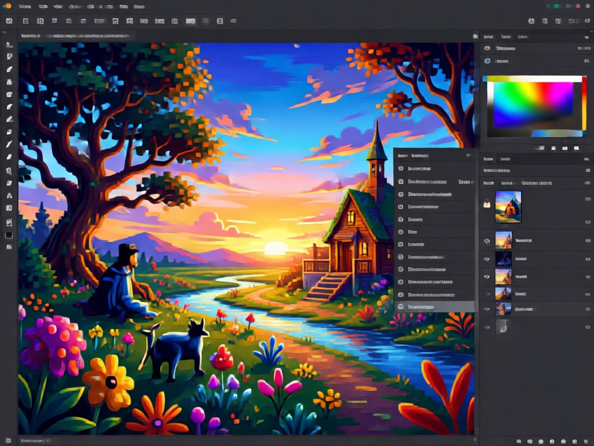Click the lock icon beside the large layer preview
Screen dimensions: 594x446
(487, 204)
